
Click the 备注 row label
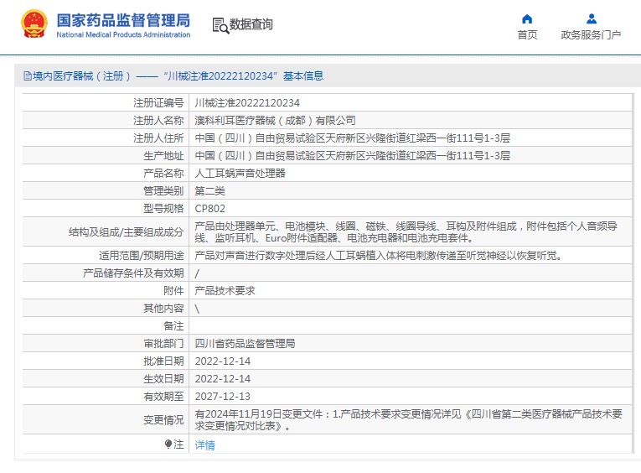(173, 325)
